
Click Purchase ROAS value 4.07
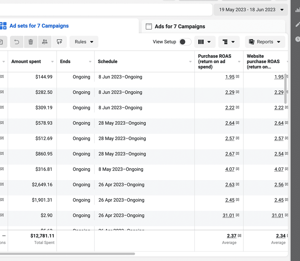click(230, 169)
